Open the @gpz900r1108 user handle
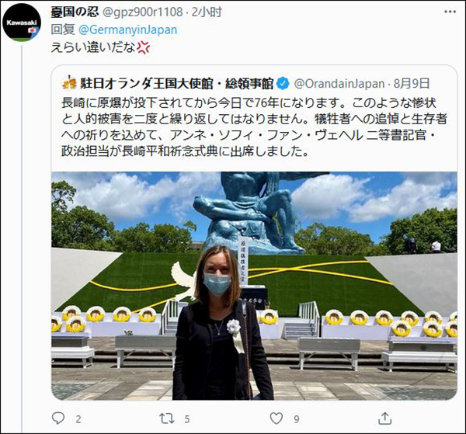466x434 pixels. pos(142,12)
